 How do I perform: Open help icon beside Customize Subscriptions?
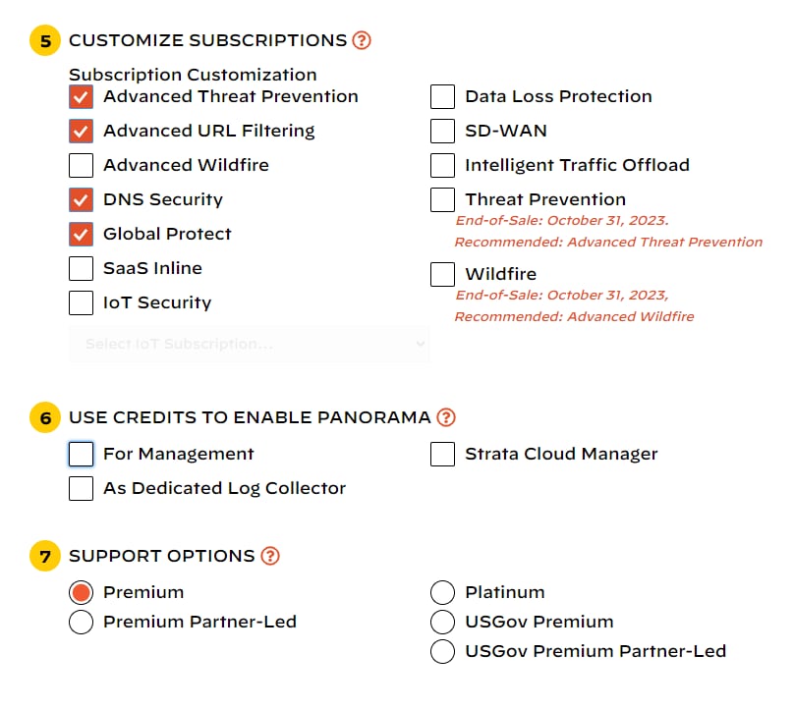pos(362,40)
